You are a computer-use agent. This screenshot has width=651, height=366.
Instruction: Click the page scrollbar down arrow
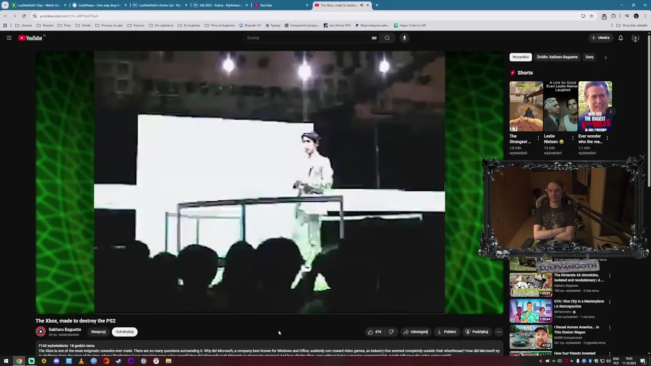point(648,353)
